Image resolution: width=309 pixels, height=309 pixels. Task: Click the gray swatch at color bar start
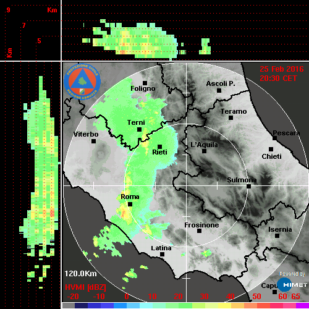(x=69, y=305)
